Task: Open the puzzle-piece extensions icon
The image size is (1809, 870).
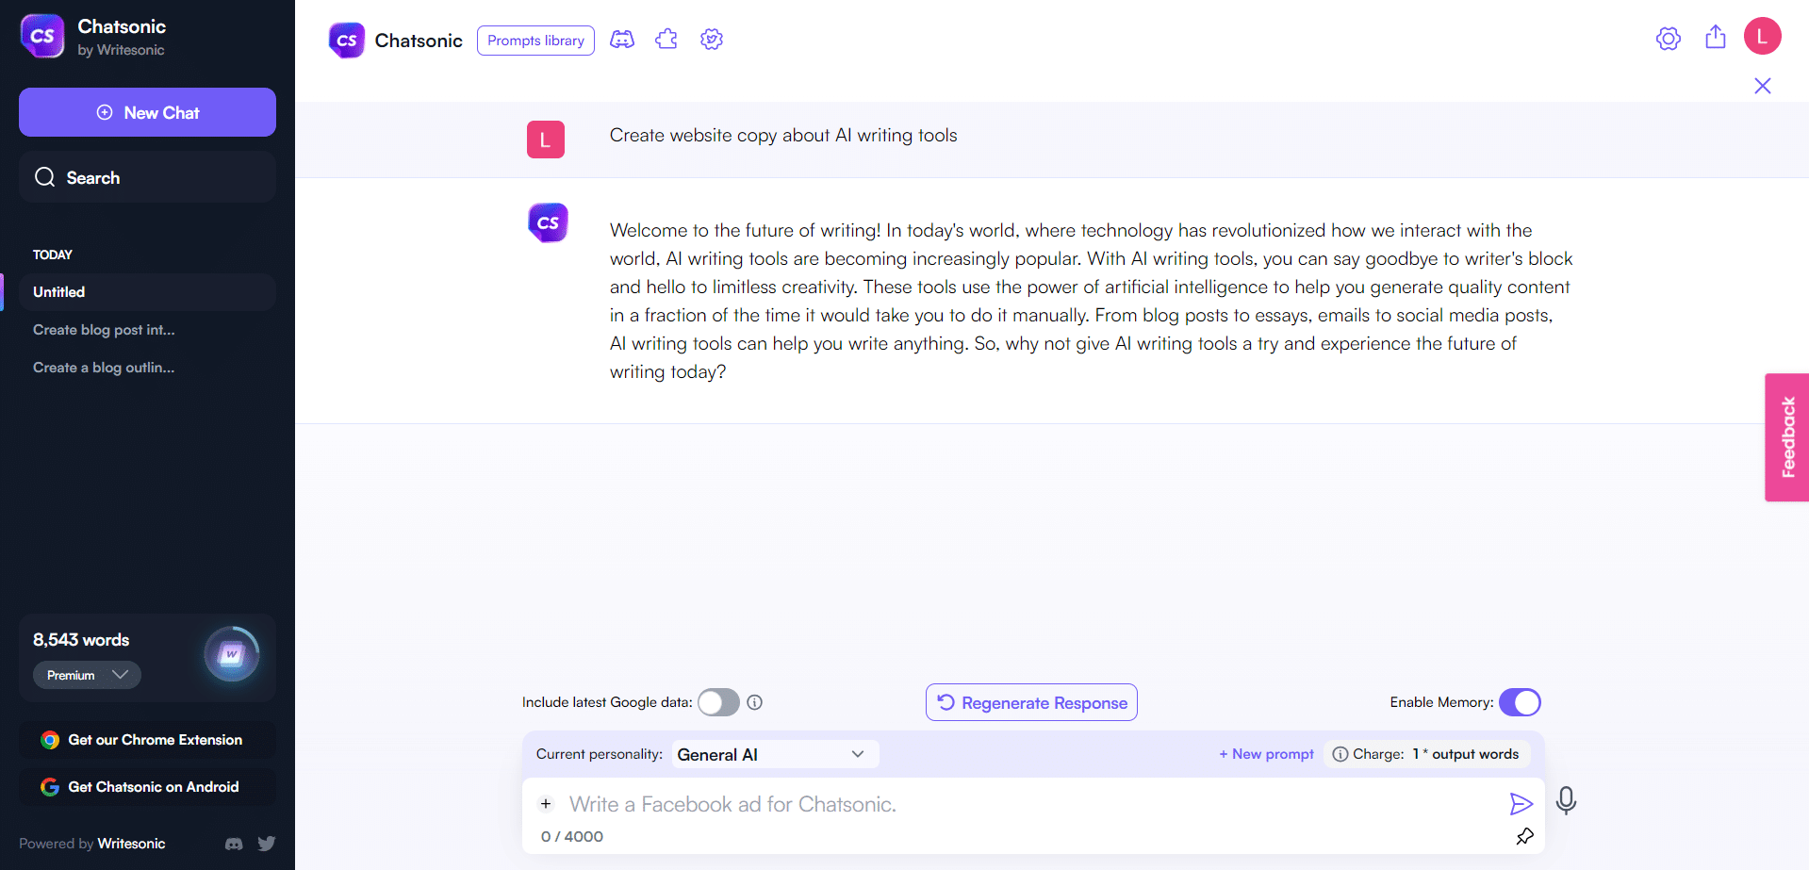Action: pyautogui.click(x=666, y=40)
